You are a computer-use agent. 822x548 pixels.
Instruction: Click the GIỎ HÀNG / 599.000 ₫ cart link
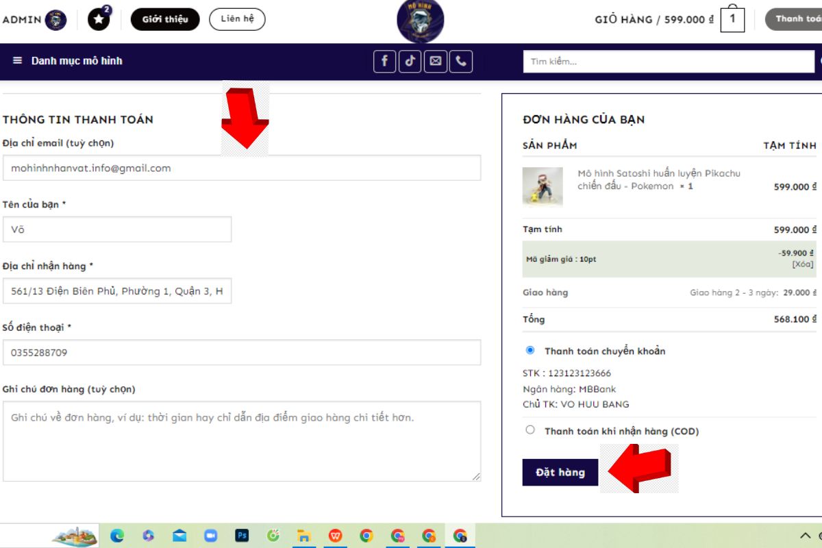[654, 20]
